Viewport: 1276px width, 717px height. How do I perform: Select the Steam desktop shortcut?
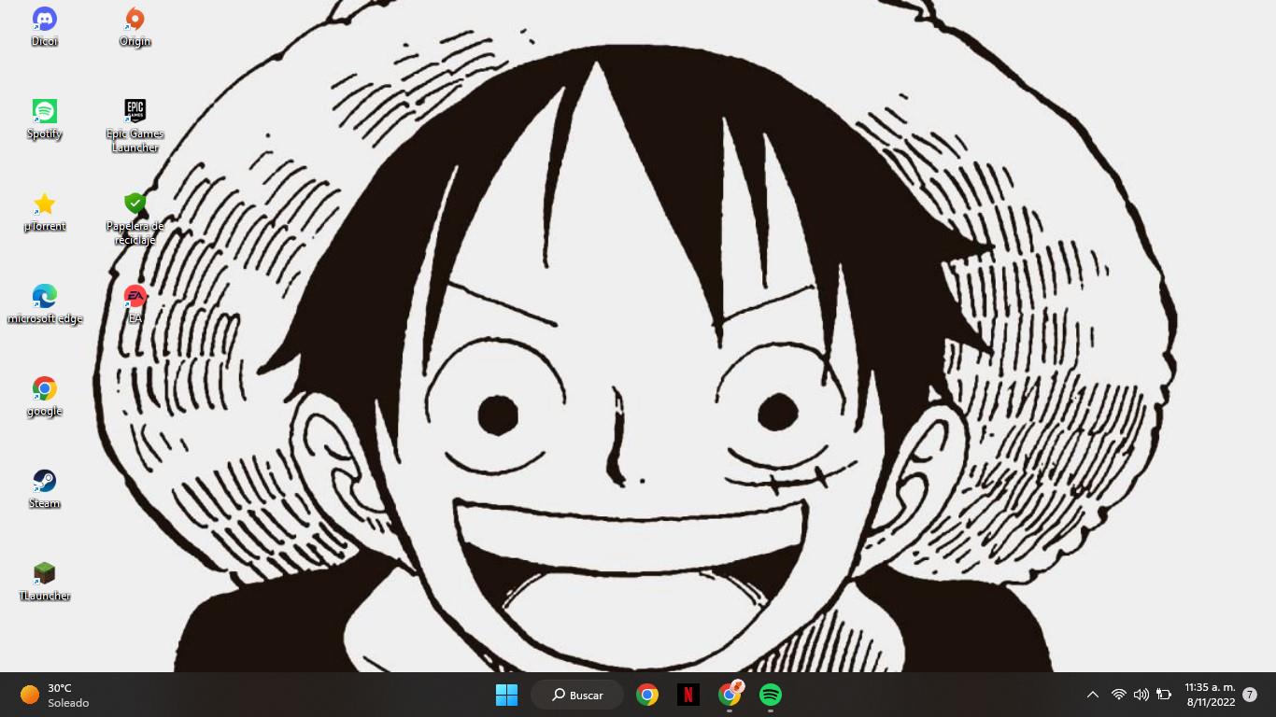(x=44, y=481)
